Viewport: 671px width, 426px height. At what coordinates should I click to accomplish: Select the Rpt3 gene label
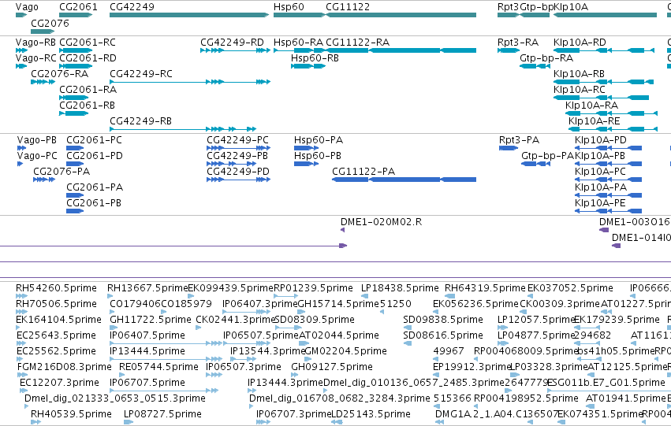pos(508,7)
